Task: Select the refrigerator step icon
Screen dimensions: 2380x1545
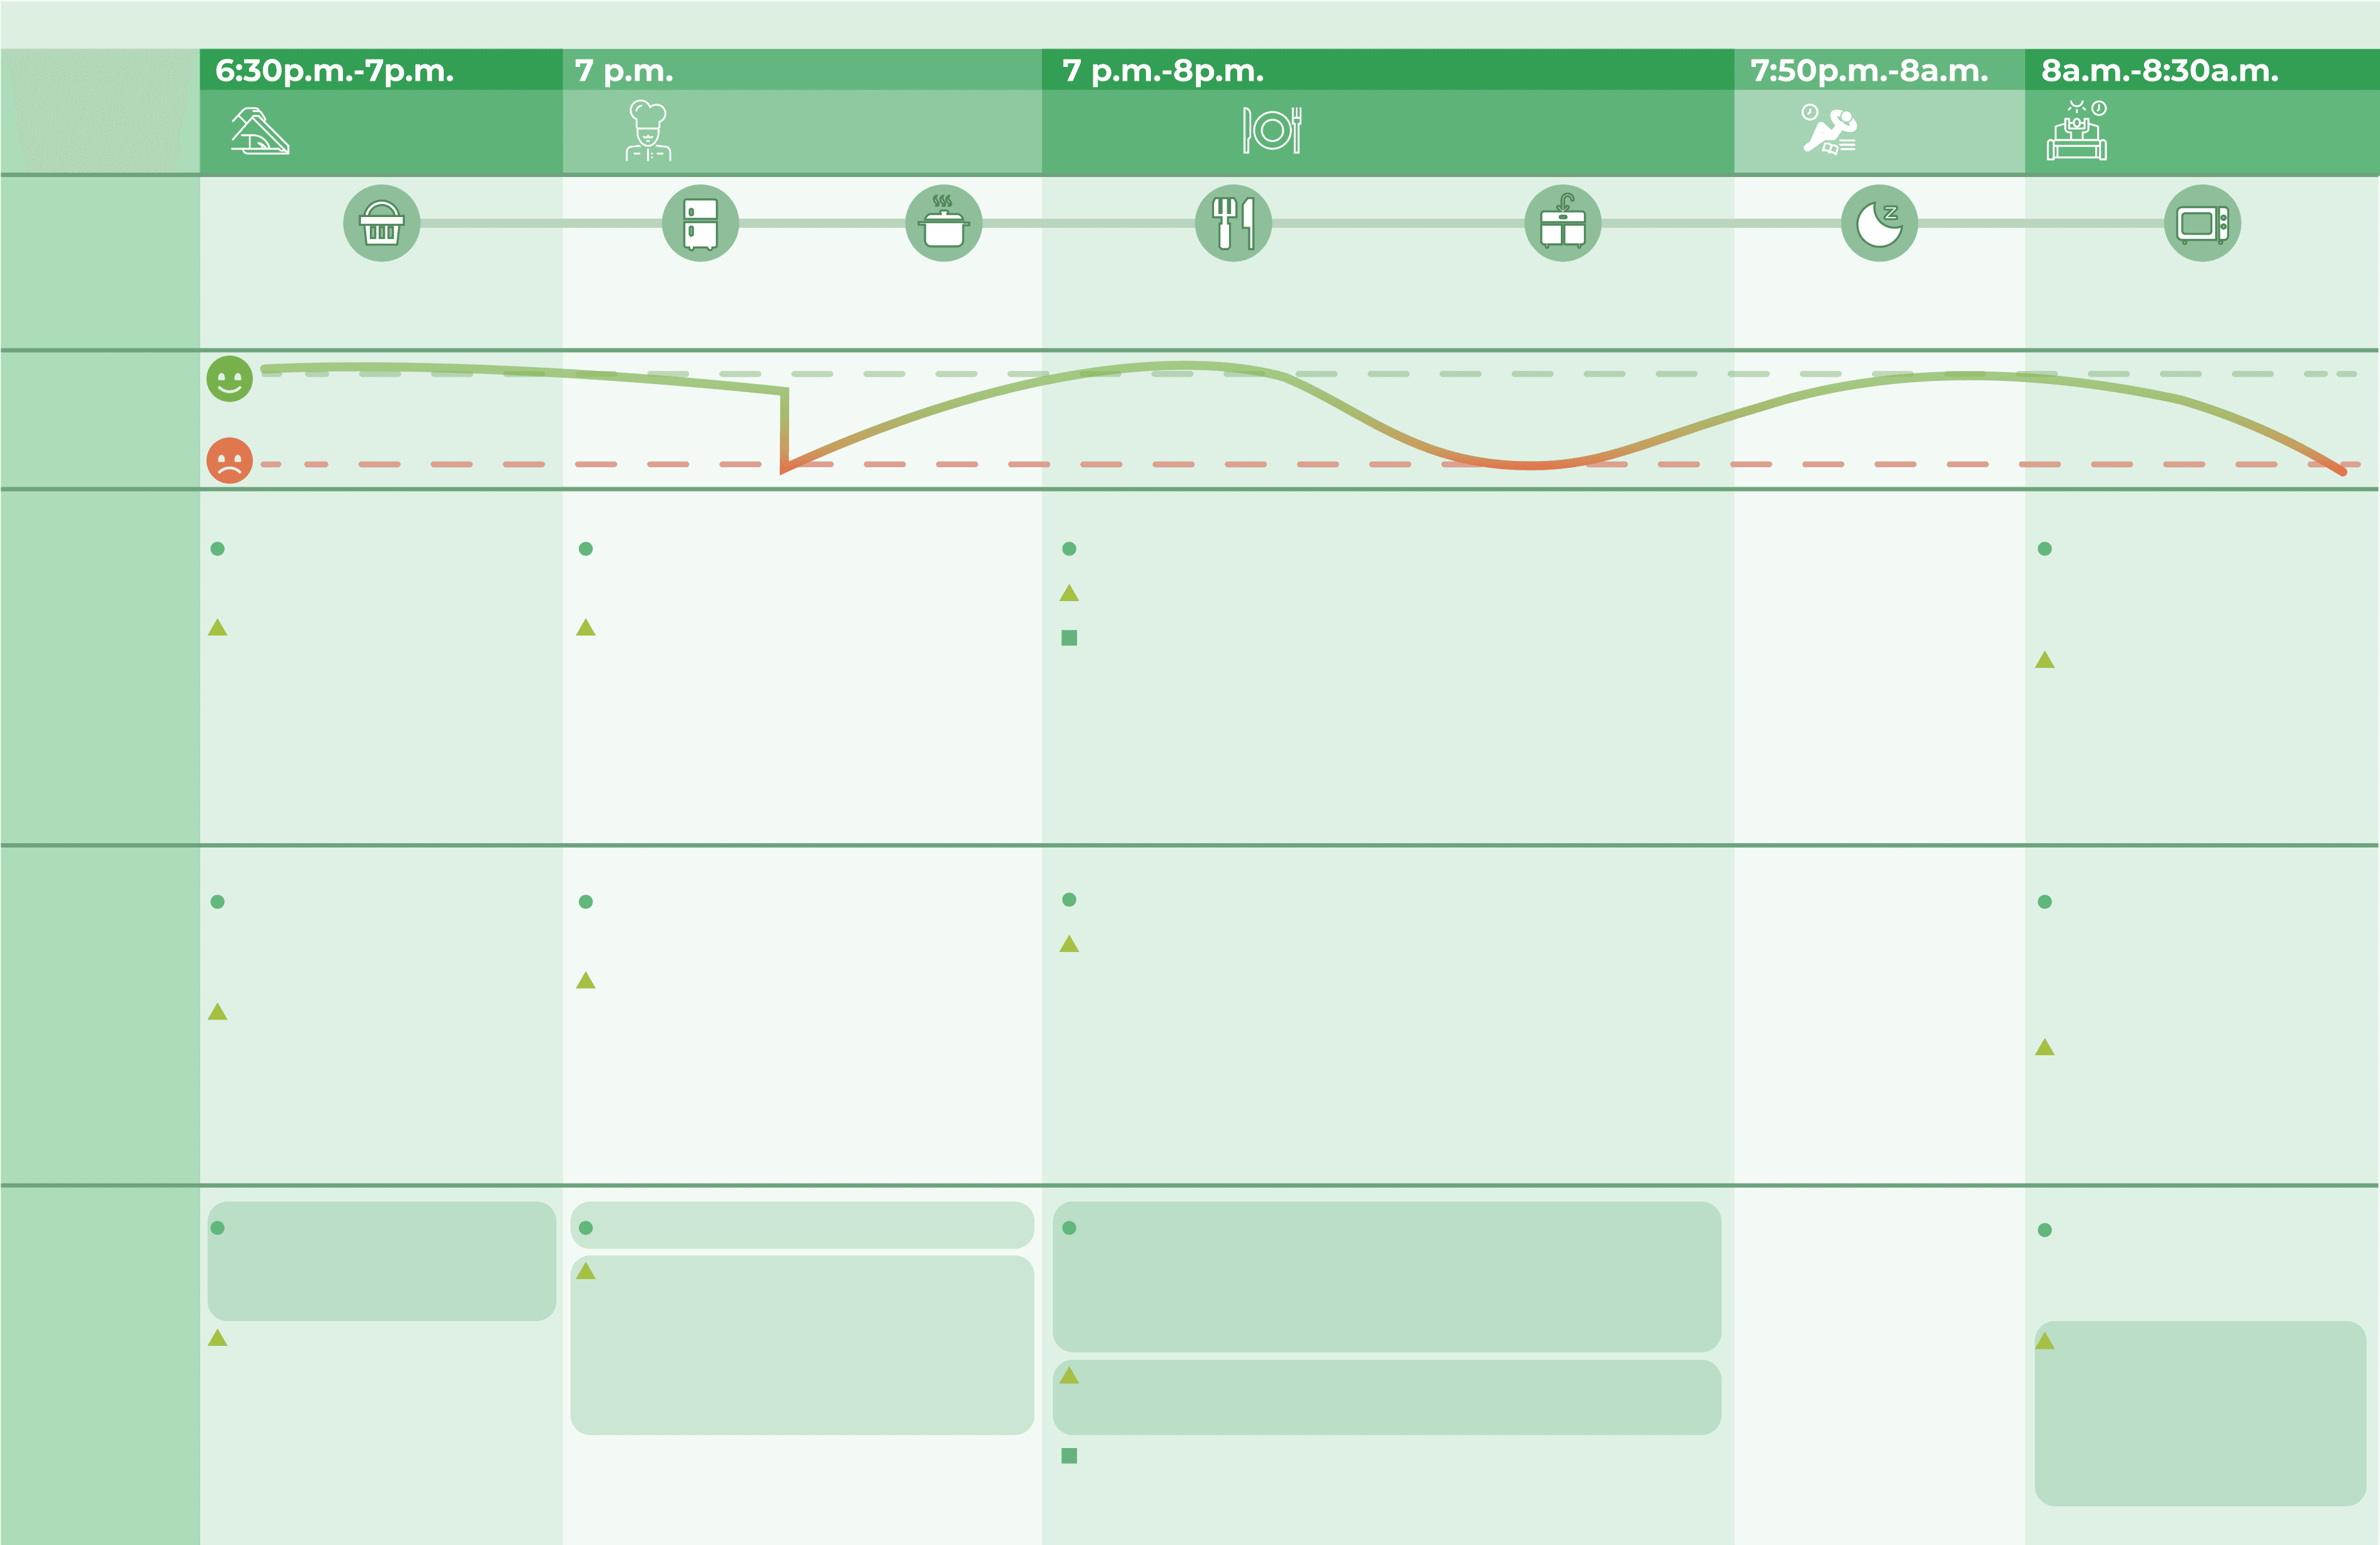Action: point(700,224)
